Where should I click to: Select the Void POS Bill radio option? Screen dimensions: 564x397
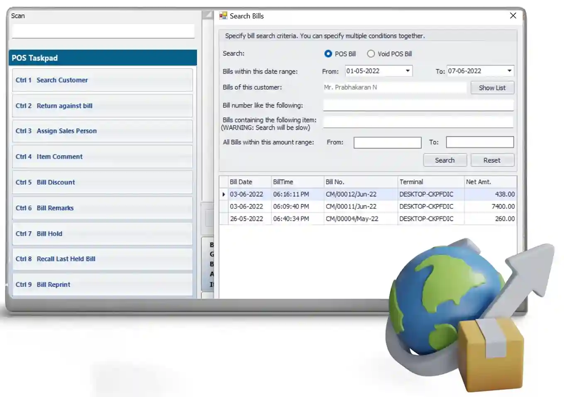click(x=371, y=54)
